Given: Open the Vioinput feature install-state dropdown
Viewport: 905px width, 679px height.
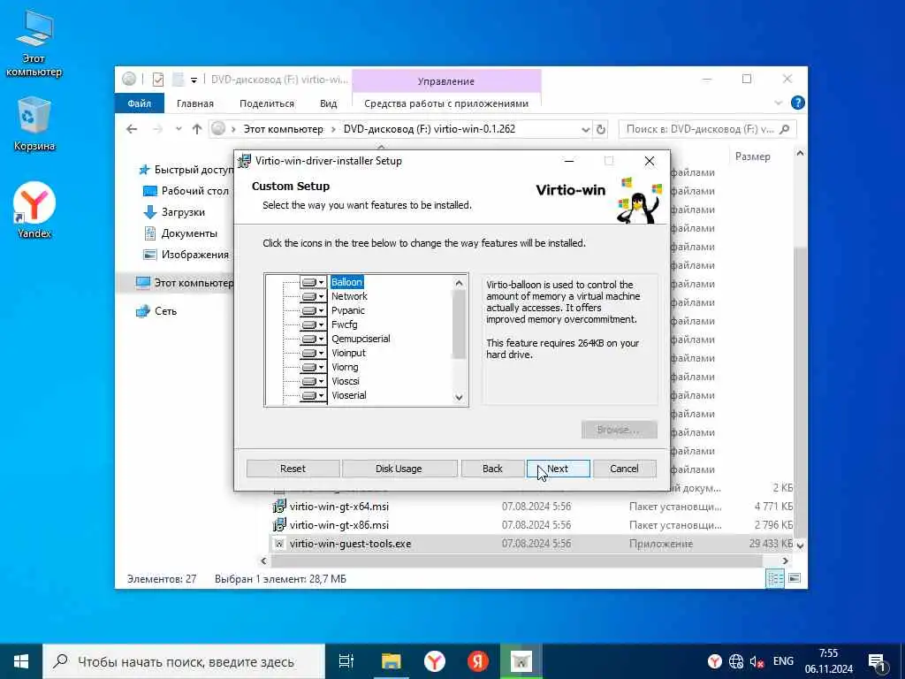Looking at the screenshot, I should coord(313,353).
